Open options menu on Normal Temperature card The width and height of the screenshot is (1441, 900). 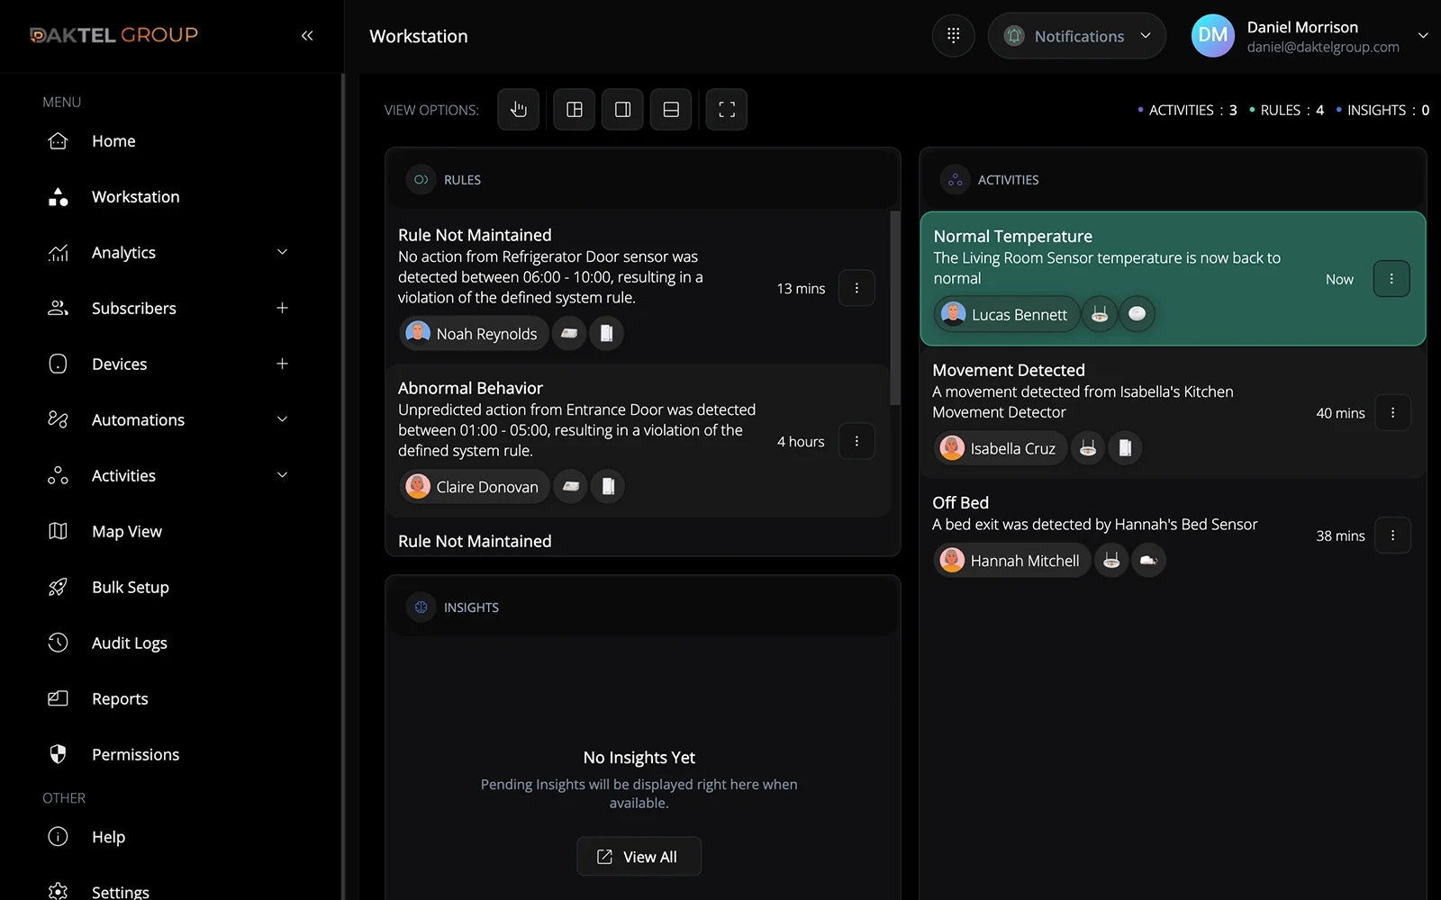[x=1391, y=279]
